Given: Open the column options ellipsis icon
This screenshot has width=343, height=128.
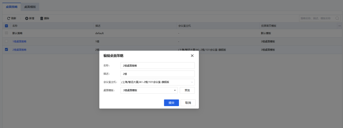Looking at the screenshot, I should (339, 26).
